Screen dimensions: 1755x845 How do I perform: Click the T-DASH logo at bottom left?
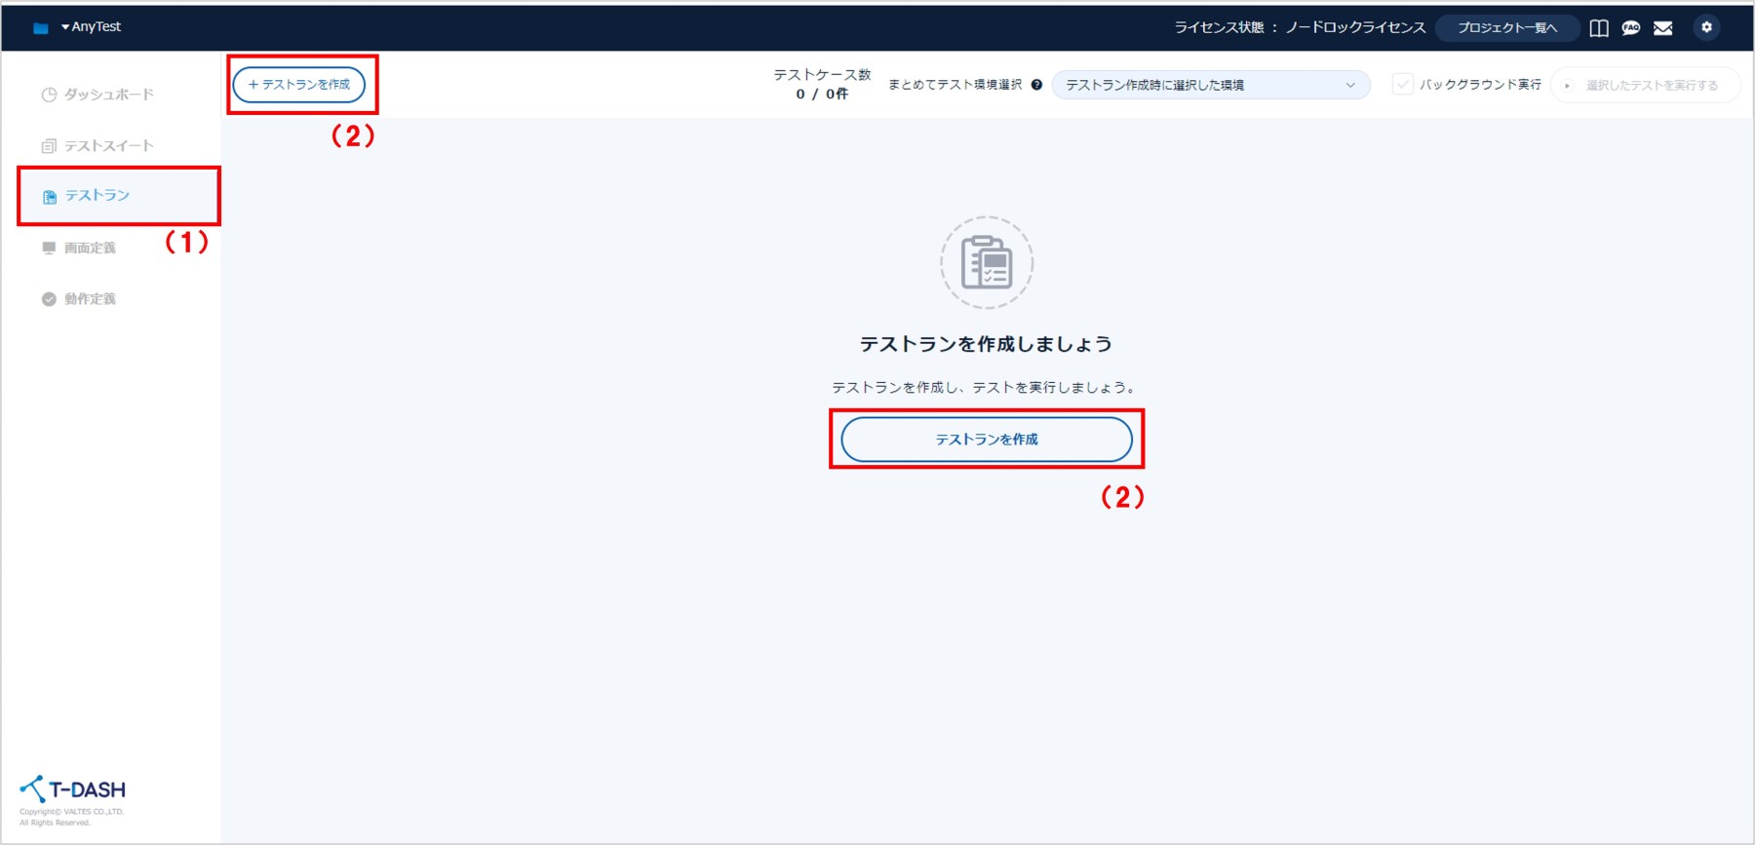tap(73, 789)
